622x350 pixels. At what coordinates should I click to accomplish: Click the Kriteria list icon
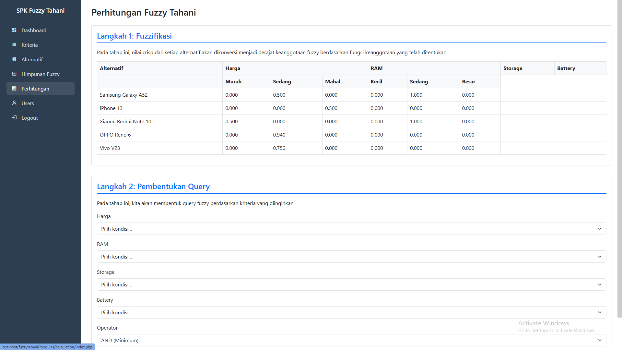click(14, 44)
